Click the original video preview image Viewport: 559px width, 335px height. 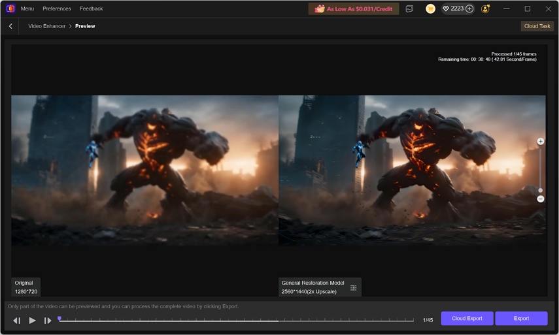[x=144, y=170]
